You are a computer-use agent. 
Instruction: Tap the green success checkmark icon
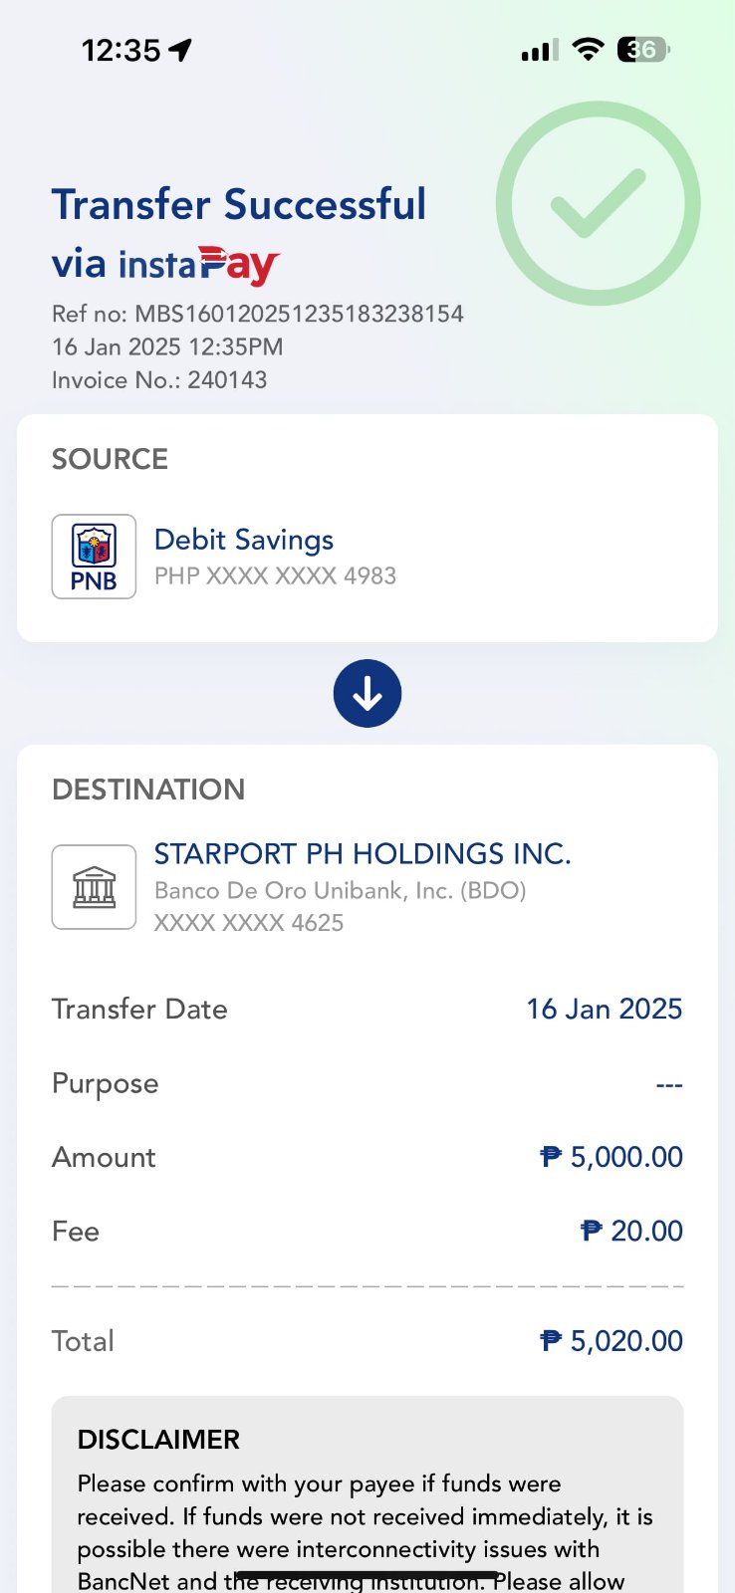[x=598, y=203]
